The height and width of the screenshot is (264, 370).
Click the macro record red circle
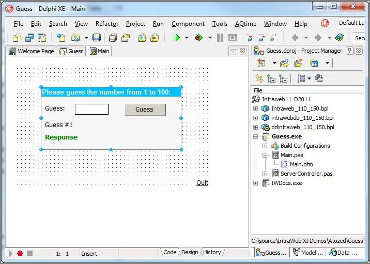[x=20, y=253]
